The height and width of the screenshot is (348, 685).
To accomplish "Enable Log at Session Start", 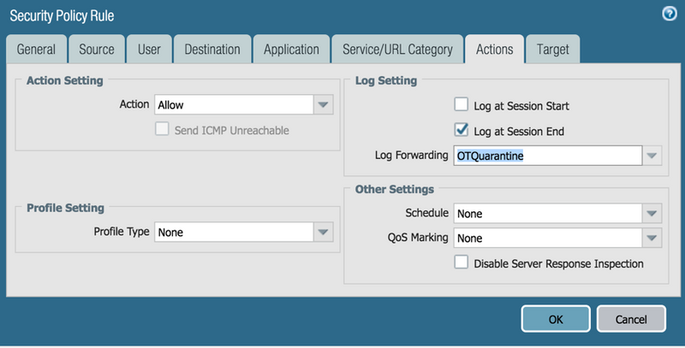I will pyautogui.click(x=462, y=106).
